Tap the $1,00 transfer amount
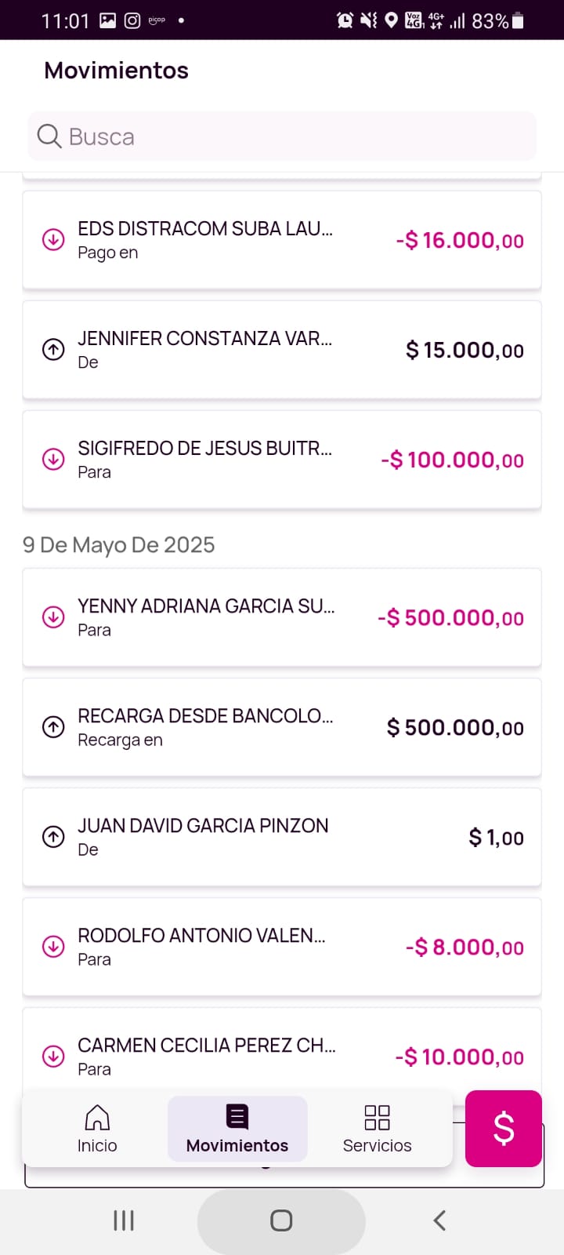The width and height of the screenshot is (564, 1255). click(496, 838)
